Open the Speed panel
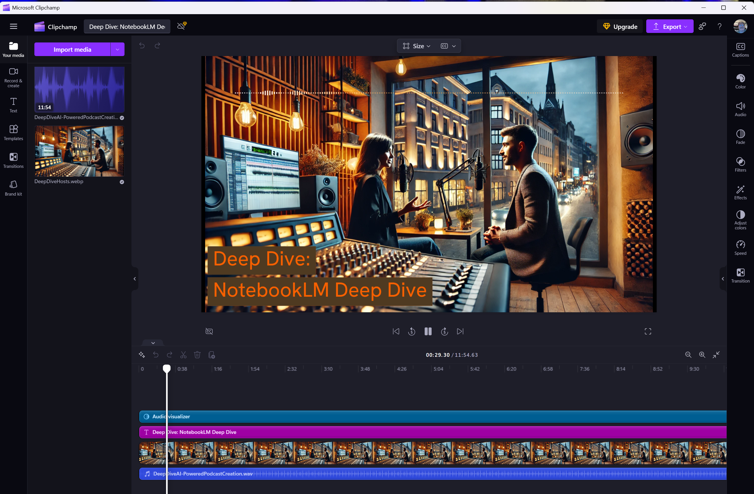Viewport: 754px width, 494px height. pos(740,248)
